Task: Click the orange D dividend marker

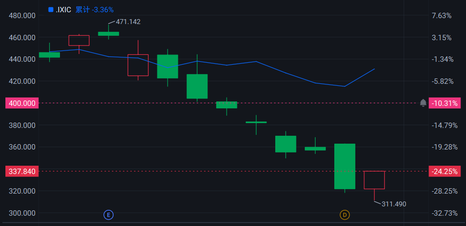Action: point(345,215)
